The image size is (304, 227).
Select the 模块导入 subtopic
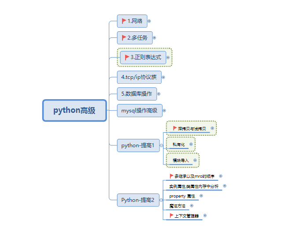181,160
